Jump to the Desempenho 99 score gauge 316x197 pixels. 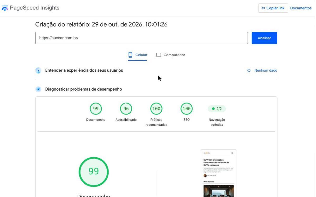click(x=96, y=109)
